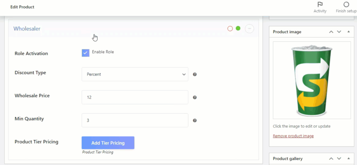Click the Wholesale Price help icon

coord(195,97)
